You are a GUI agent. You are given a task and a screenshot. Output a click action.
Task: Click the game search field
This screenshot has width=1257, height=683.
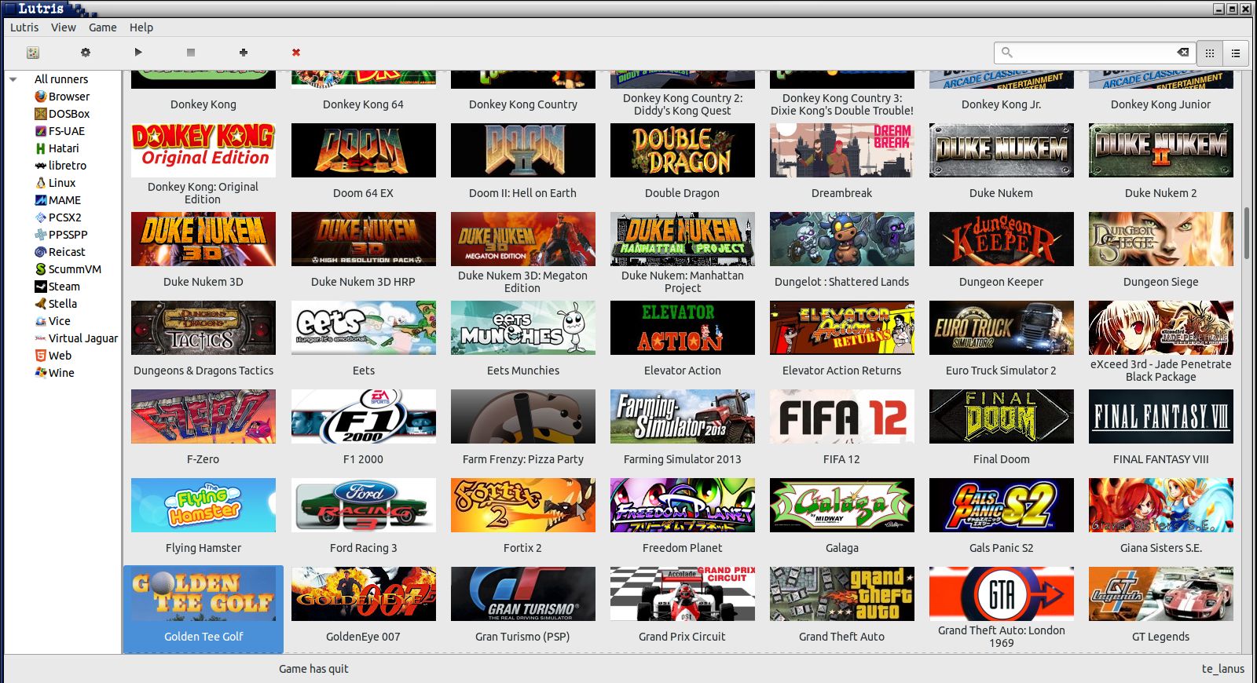click(1094, 53)
